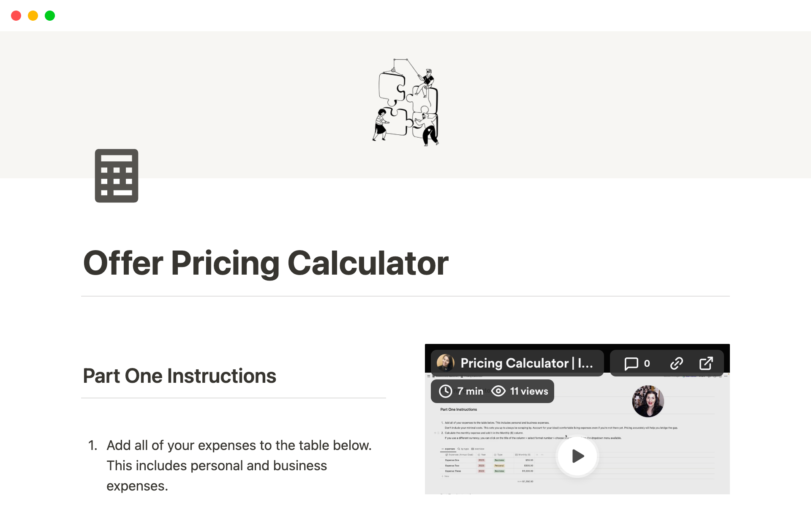Copy the video link using chain icon
Viewport: 811px width, 507px height.
coord(676,363)
